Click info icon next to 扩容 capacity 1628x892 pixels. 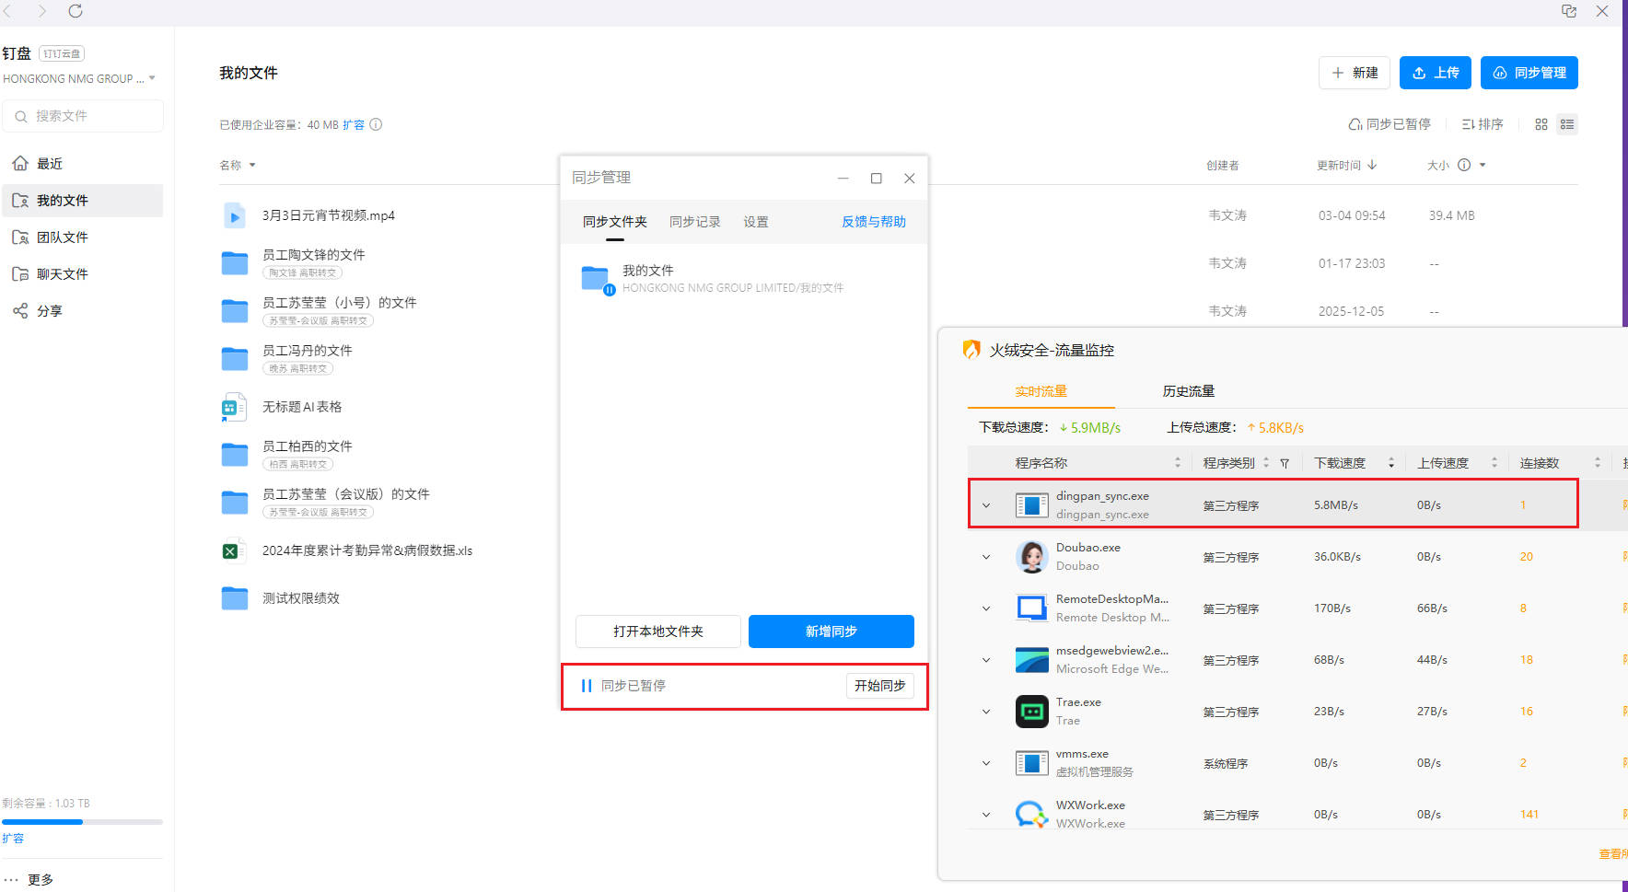point(376,124)
